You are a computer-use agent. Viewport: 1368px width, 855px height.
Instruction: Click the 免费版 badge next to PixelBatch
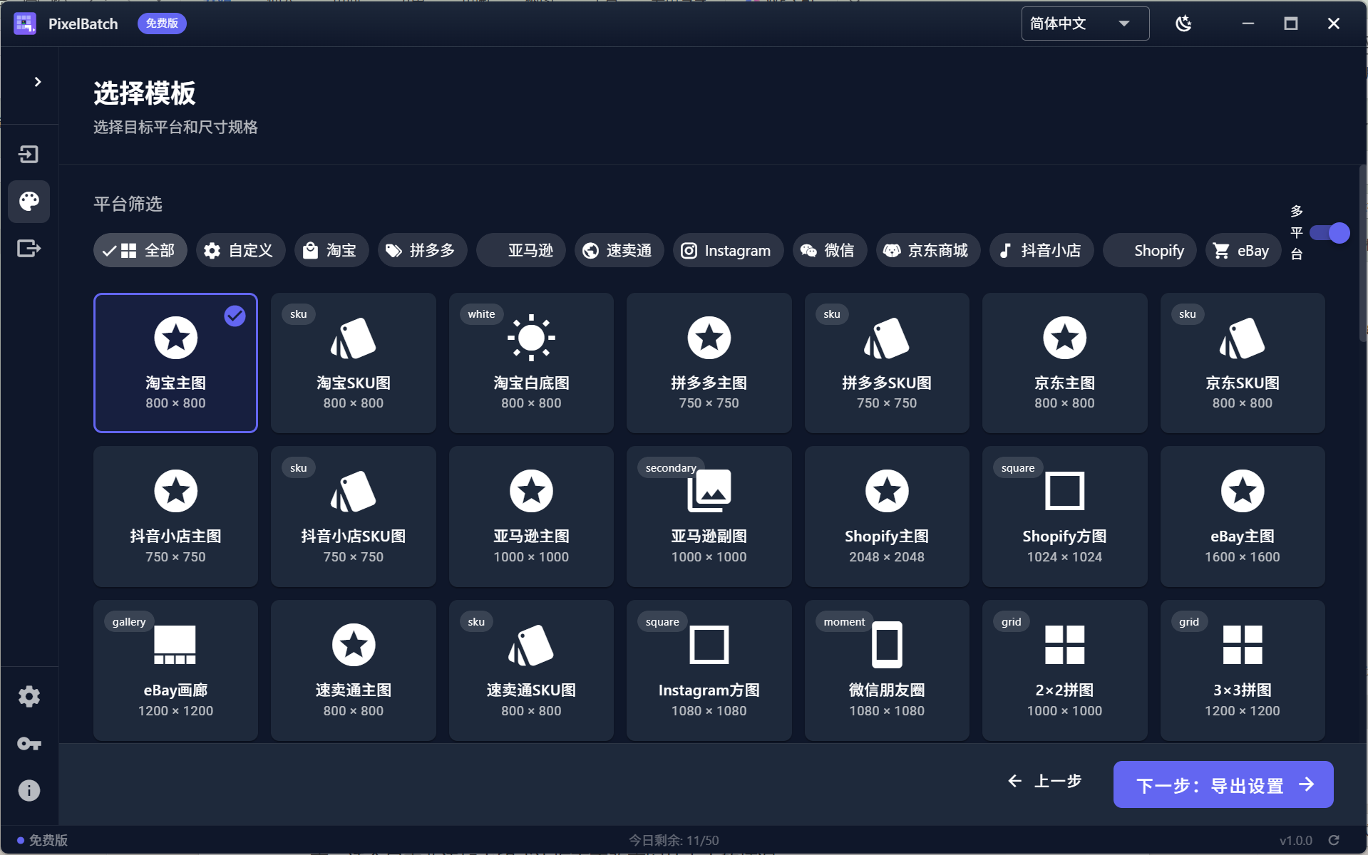(x=161, y=23)
